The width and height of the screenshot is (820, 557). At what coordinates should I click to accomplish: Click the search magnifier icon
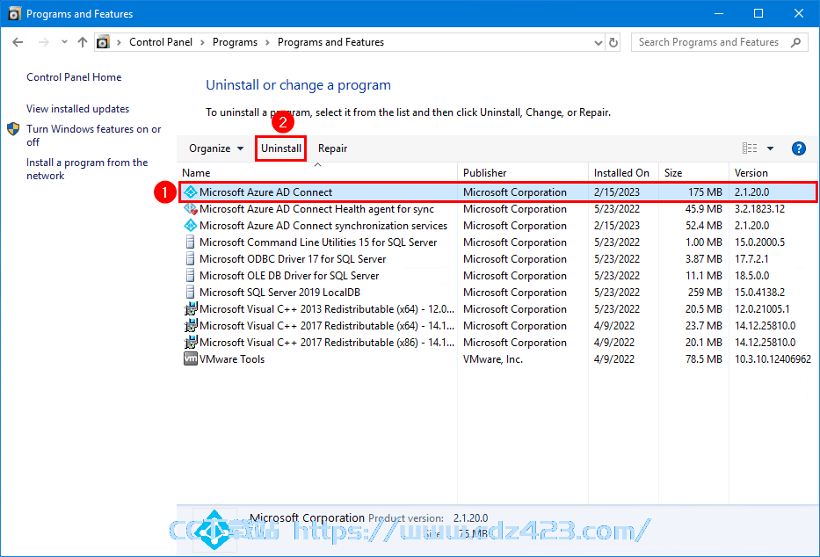click(795, 42)
